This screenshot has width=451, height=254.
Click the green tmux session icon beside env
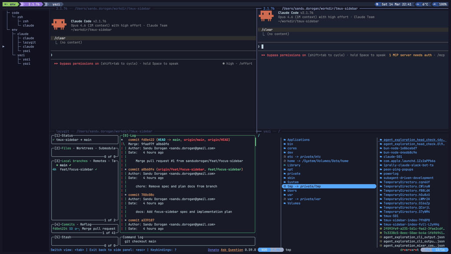tap(6, 3)
